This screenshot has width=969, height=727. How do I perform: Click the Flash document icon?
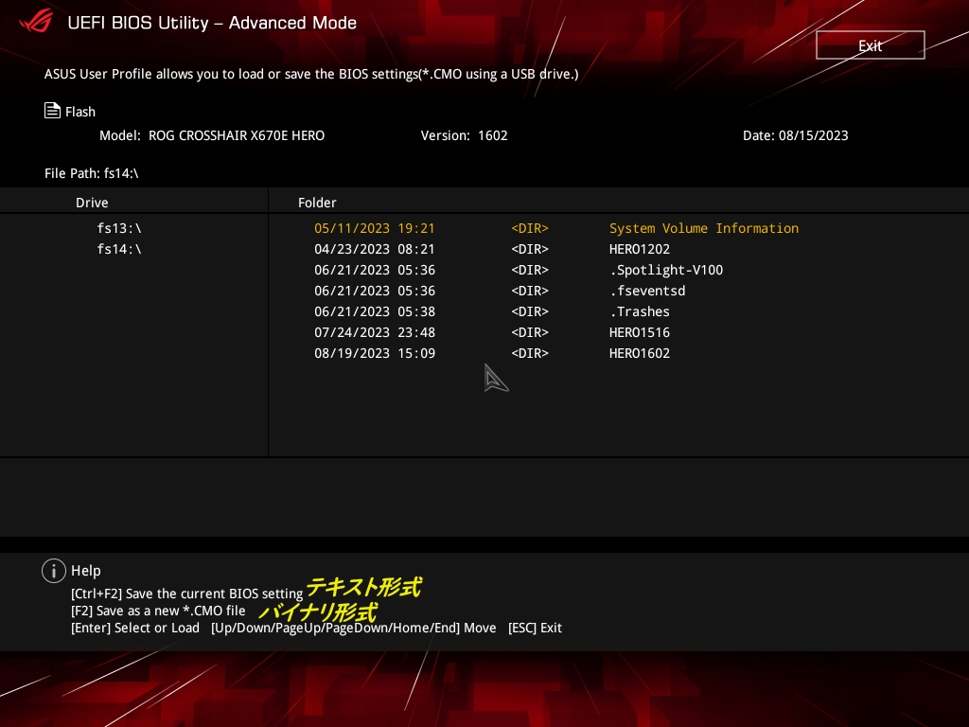pos(53,111)
